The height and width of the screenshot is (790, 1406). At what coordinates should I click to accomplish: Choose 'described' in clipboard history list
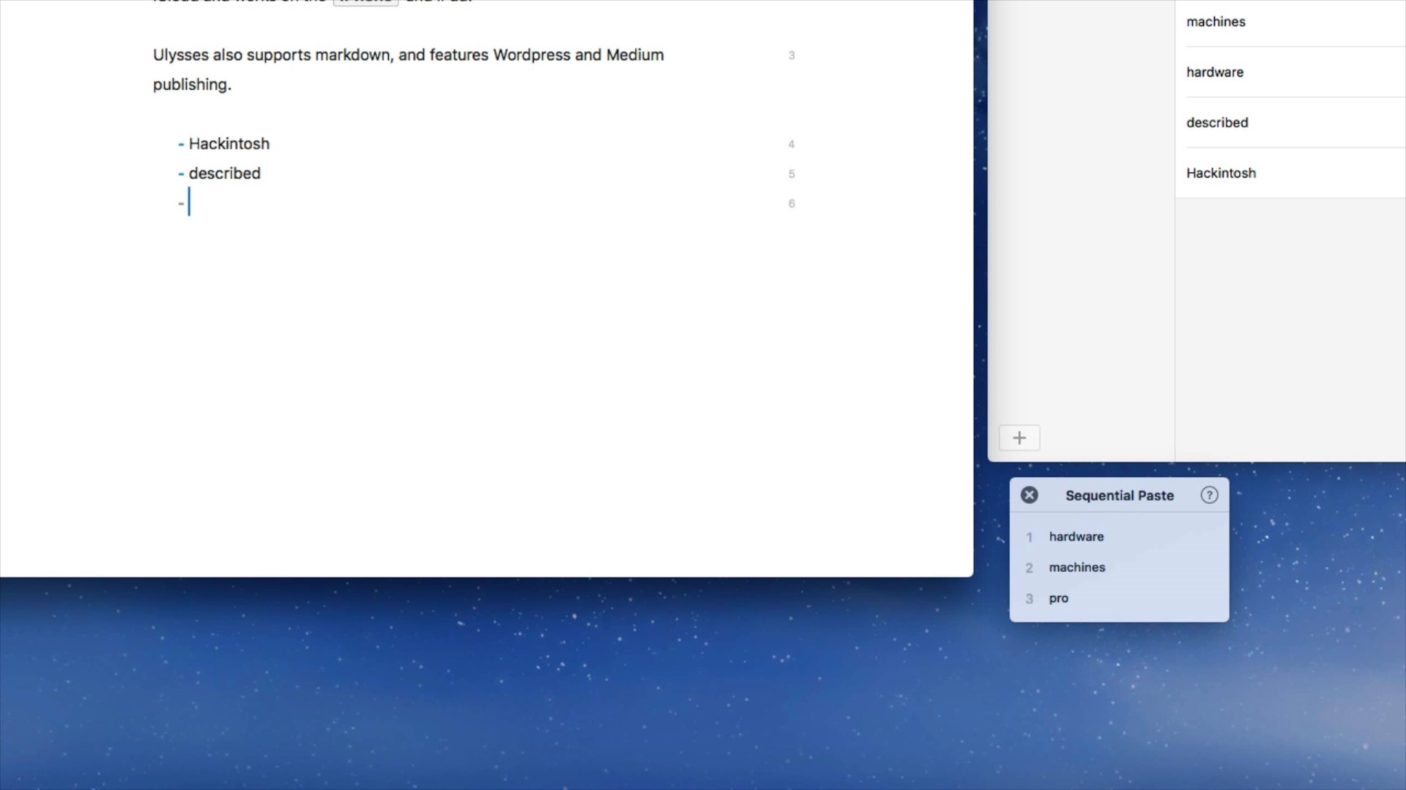(x=1217, y=123)
